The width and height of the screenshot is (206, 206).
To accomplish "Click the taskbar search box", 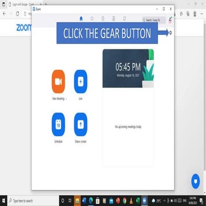I will [x=33, y=201].
